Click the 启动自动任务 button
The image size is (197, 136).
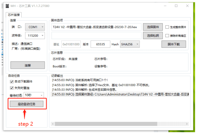click(x=27, y=104)
